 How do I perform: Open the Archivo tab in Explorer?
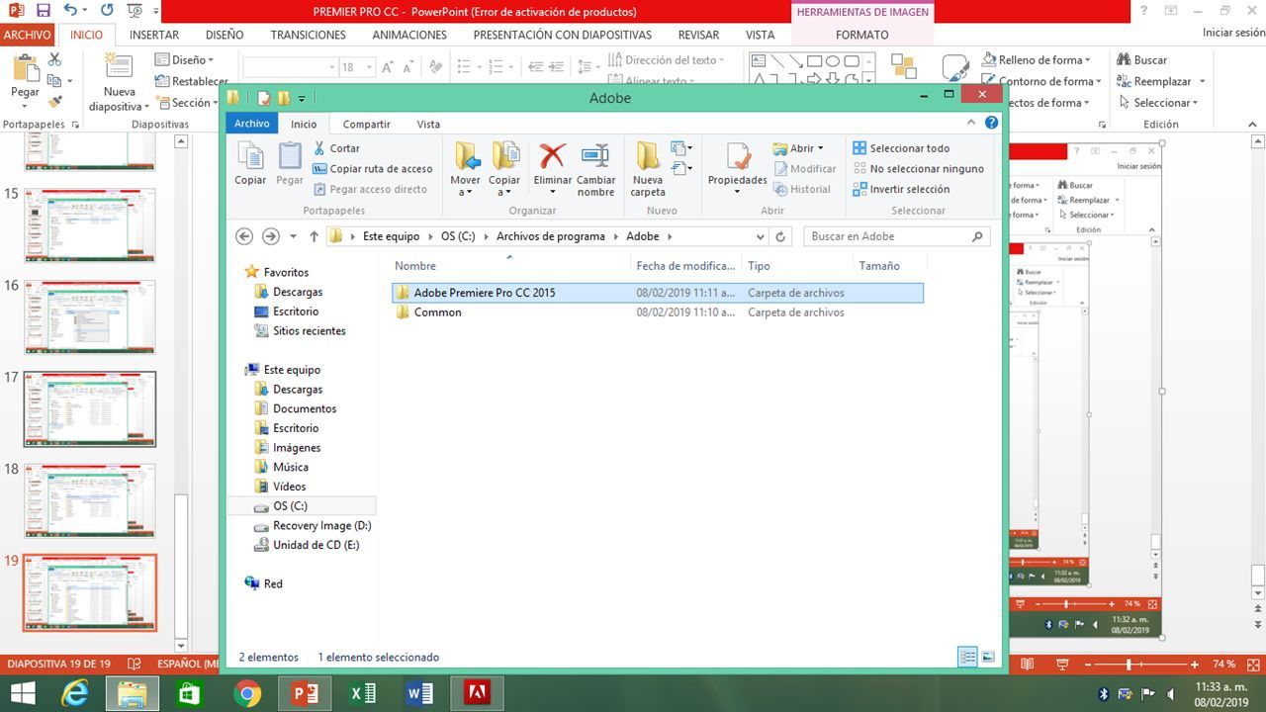tap(251, 124)
